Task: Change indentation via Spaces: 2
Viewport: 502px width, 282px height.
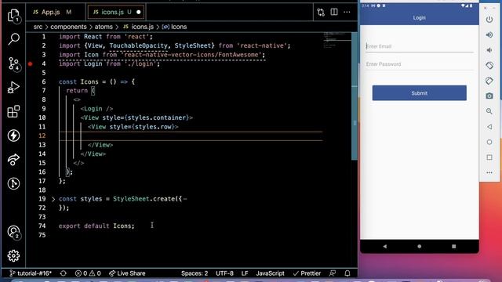Action: [x=195, y=273]
